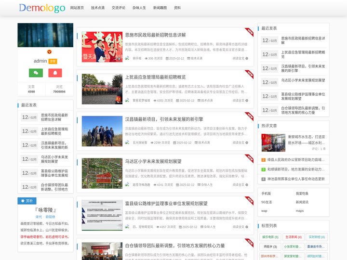Screen dimensions: 347x260
Task: Open the 网站首页 menu item
Action: pyautogui.click(x=77, y=8)
